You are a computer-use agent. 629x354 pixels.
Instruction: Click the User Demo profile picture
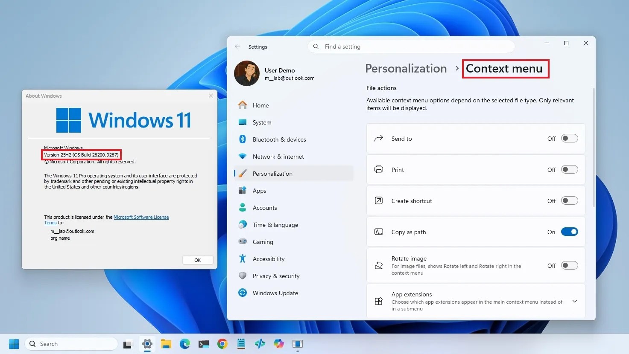(x=247, y=73)
